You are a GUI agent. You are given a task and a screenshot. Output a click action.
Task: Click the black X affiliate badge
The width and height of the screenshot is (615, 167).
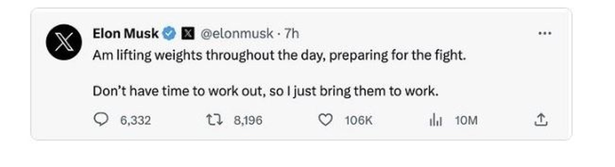pos(188,33)
